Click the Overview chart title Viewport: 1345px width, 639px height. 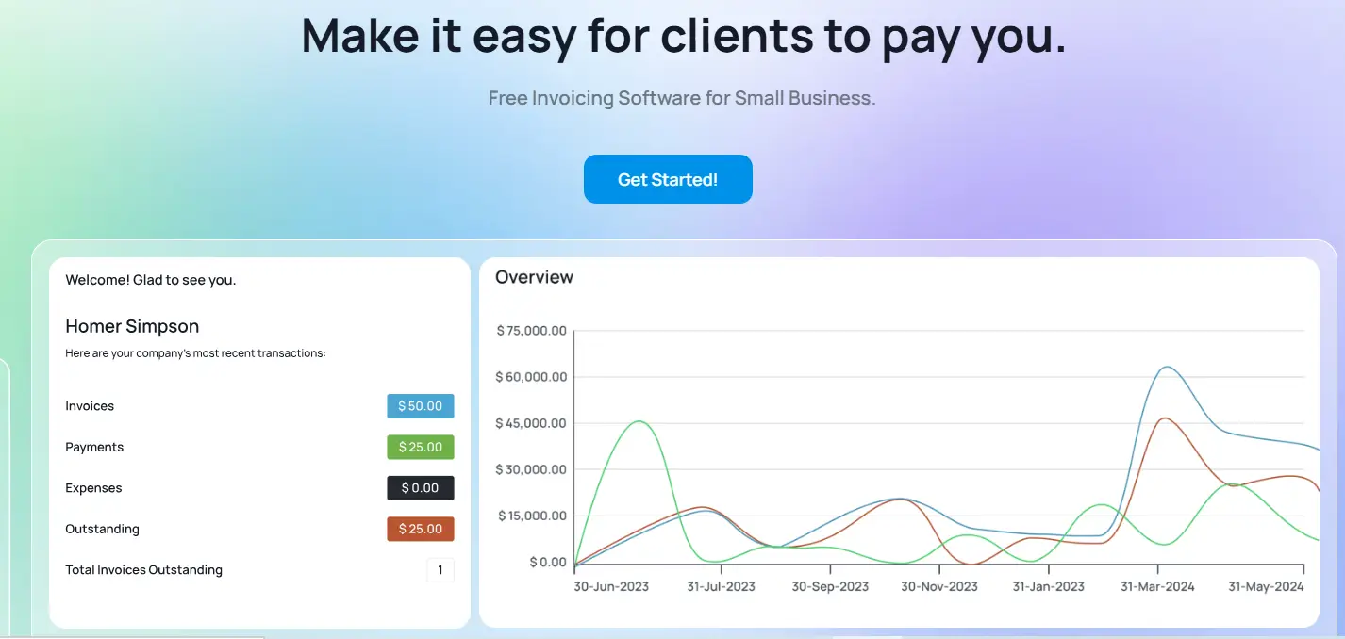pyautogui.click(x=535, y=276)
